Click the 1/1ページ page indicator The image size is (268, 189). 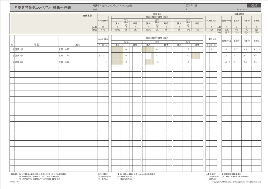[242, 10]
